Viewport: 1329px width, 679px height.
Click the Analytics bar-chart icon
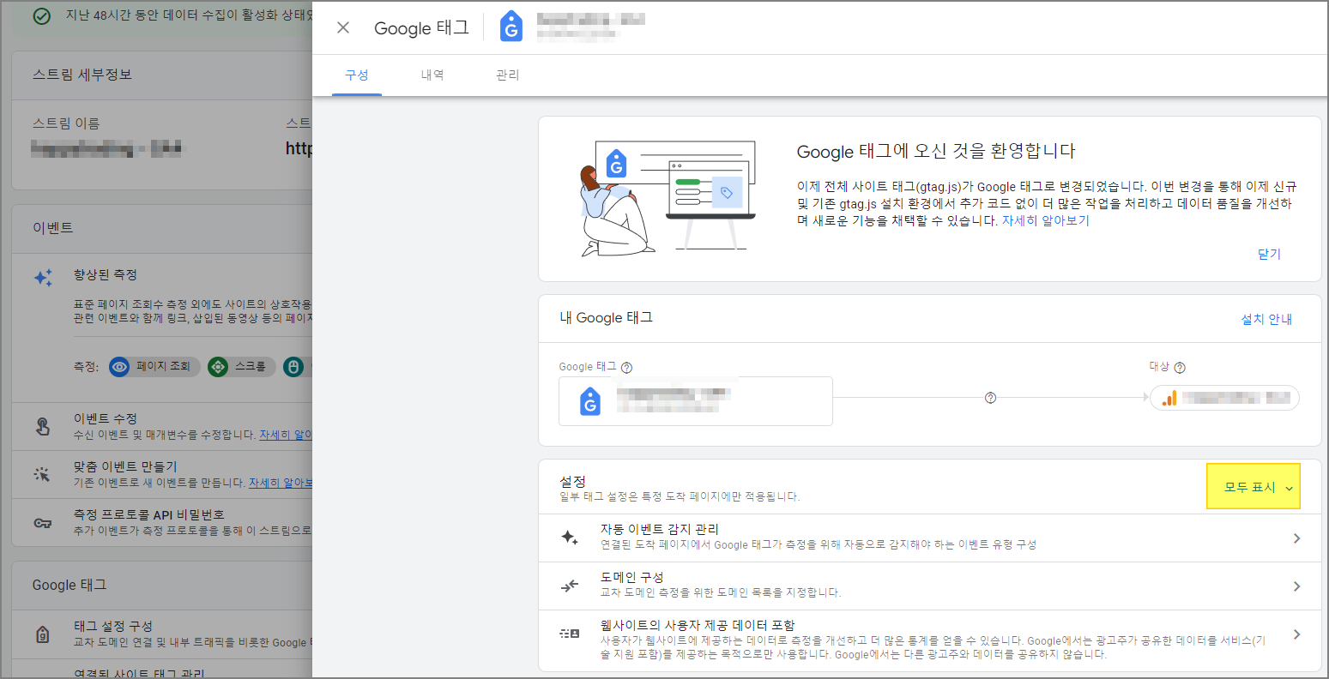click(1169, 398)
